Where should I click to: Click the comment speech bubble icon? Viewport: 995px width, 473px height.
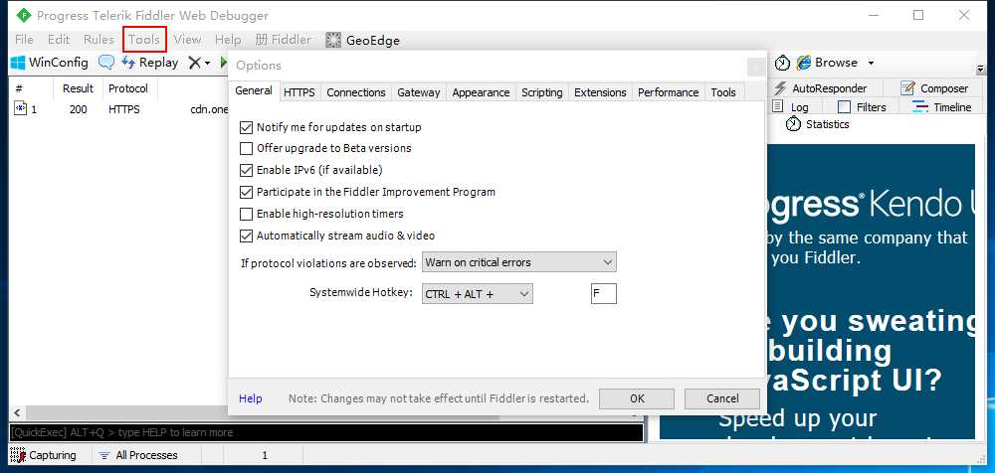pyautogui.click(x=106, y=63)
